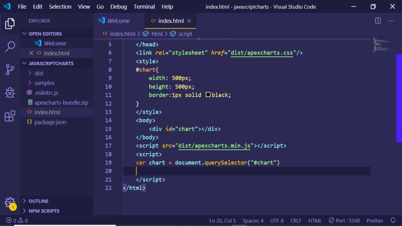Click the black color swatch on line 11
The height and width of the screenshot is (226, 402).
pyautogui.click(x=208, y=95)
